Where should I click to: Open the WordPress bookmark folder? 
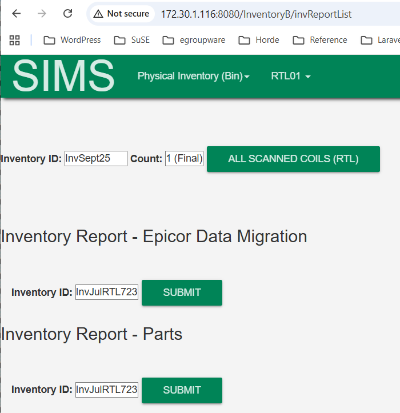point(73,40)
